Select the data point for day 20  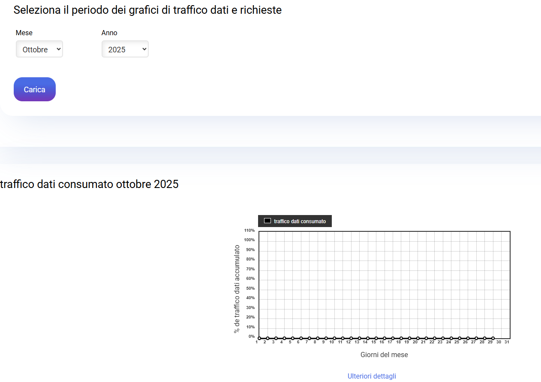[x=418, y=338]
